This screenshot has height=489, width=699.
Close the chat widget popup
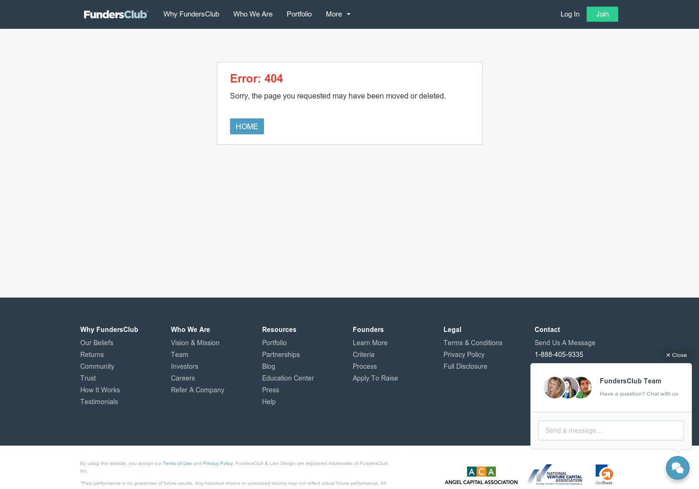[676, 355]
